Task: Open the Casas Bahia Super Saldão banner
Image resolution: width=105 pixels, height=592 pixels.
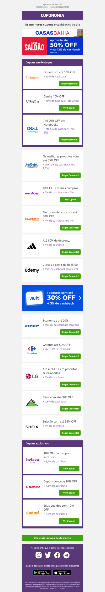Action: coord(52,42)
